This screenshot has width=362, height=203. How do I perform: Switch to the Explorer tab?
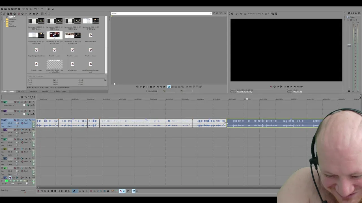(x=21, y=91)
